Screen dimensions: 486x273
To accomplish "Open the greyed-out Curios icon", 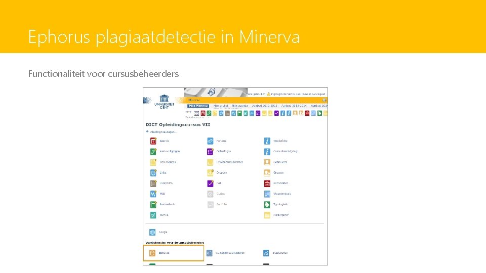I will pos(210,194).
